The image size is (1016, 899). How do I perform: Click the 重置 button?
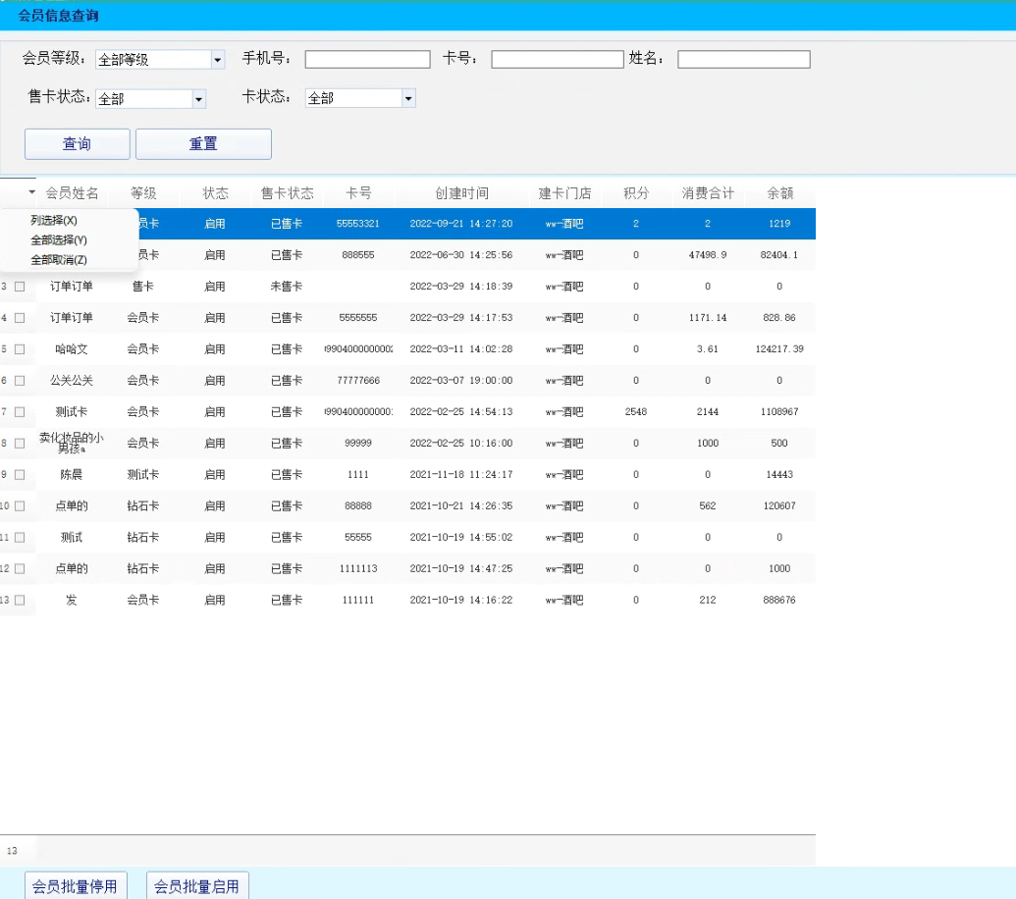pos(203,144)
